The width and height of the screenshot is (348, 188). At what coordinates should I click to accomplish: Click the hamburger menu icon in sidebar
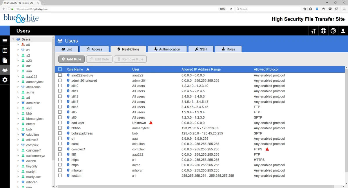[x=5, y=41]
